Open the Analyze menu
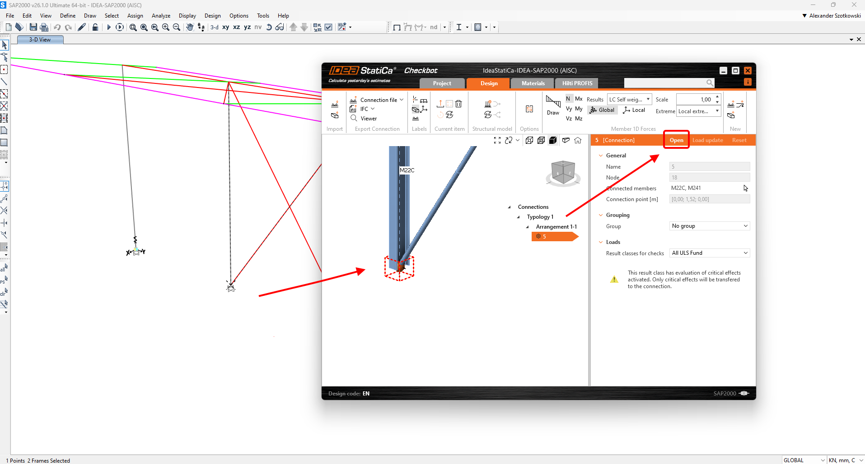 pyautogui.click(x=161, y=16)
